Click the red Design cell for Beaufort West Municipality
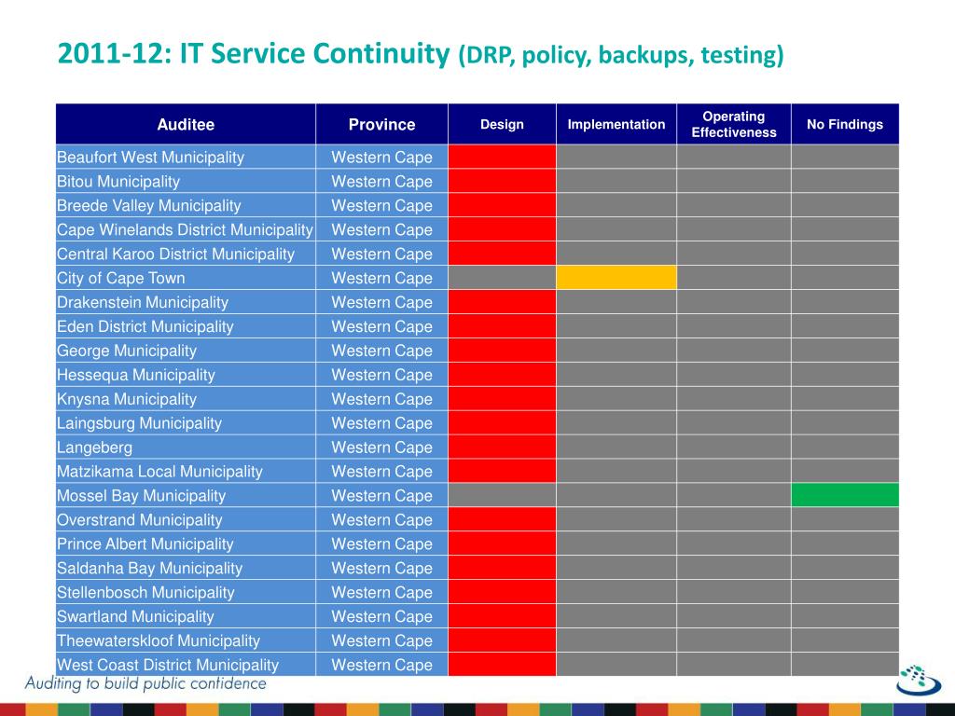This screenshot has width=955, height=716. pyautogui.click(x=502, y=157)
